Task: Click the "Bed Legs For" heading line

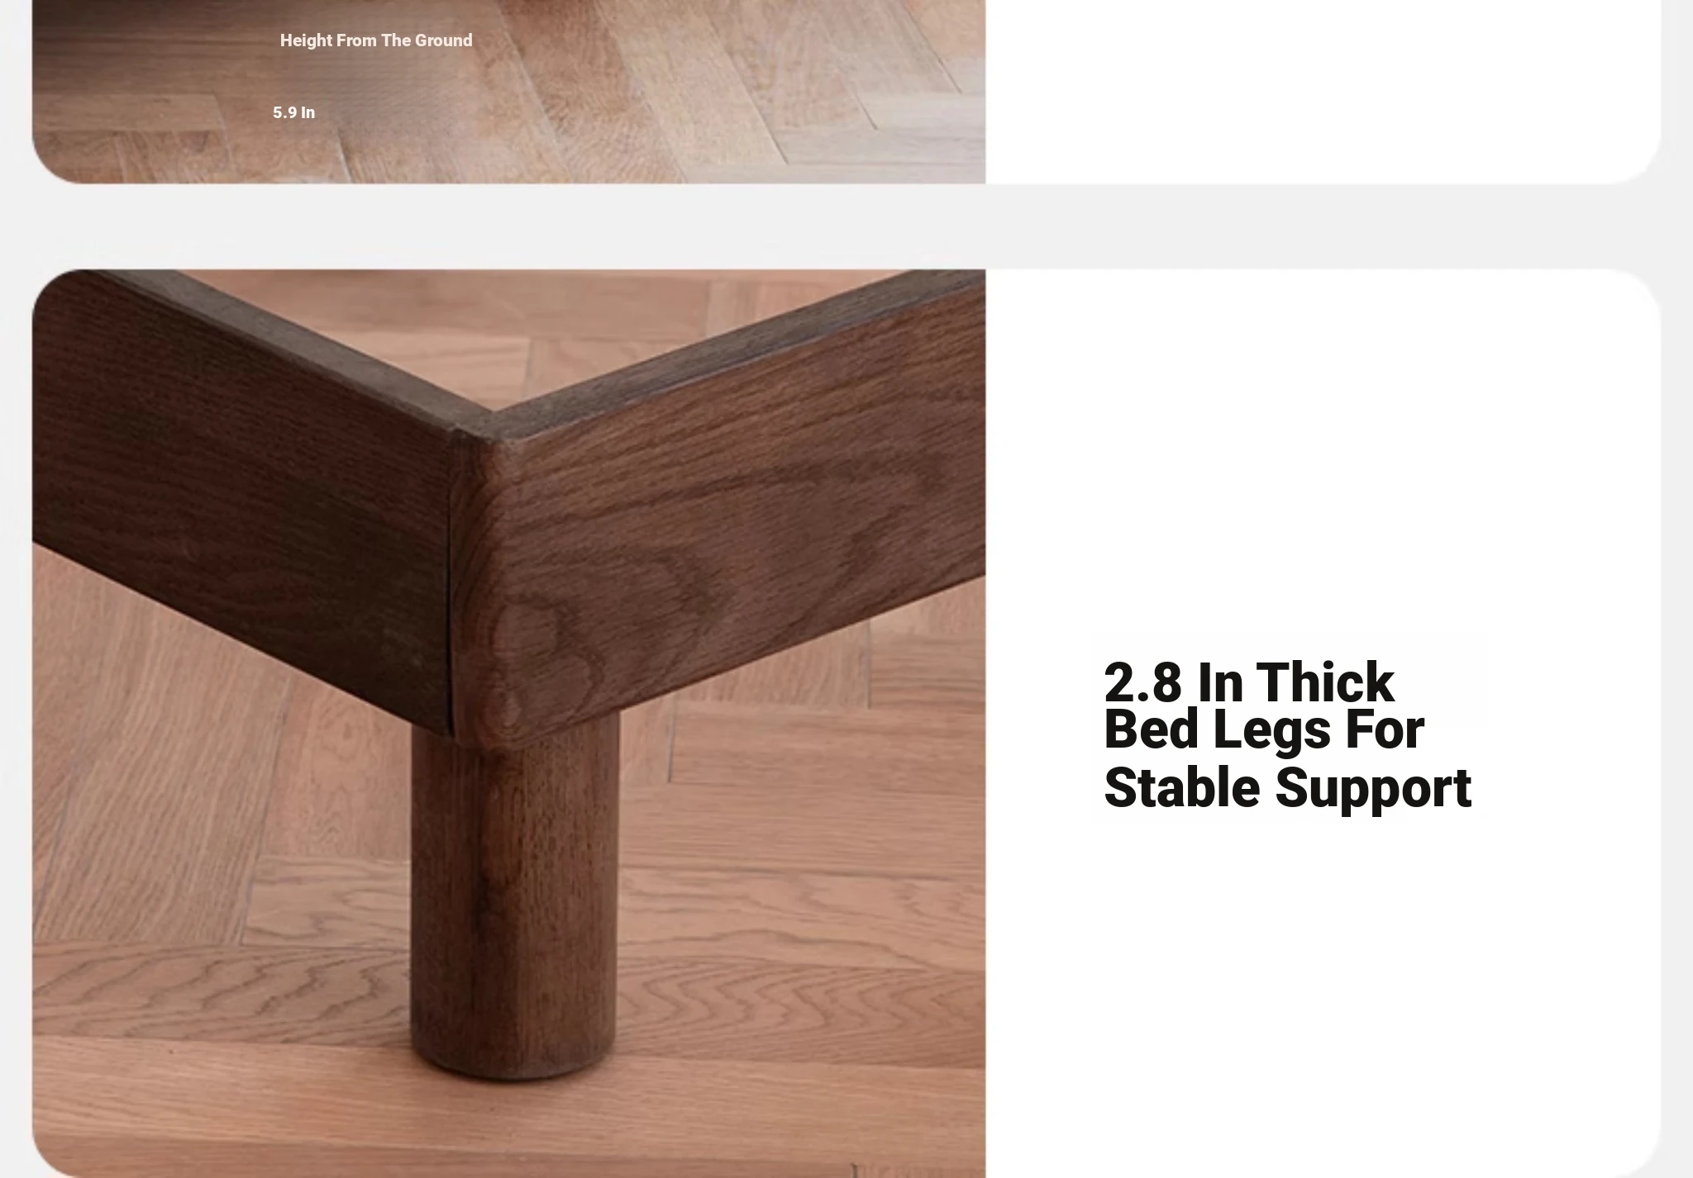Action: coord(1264,729)
